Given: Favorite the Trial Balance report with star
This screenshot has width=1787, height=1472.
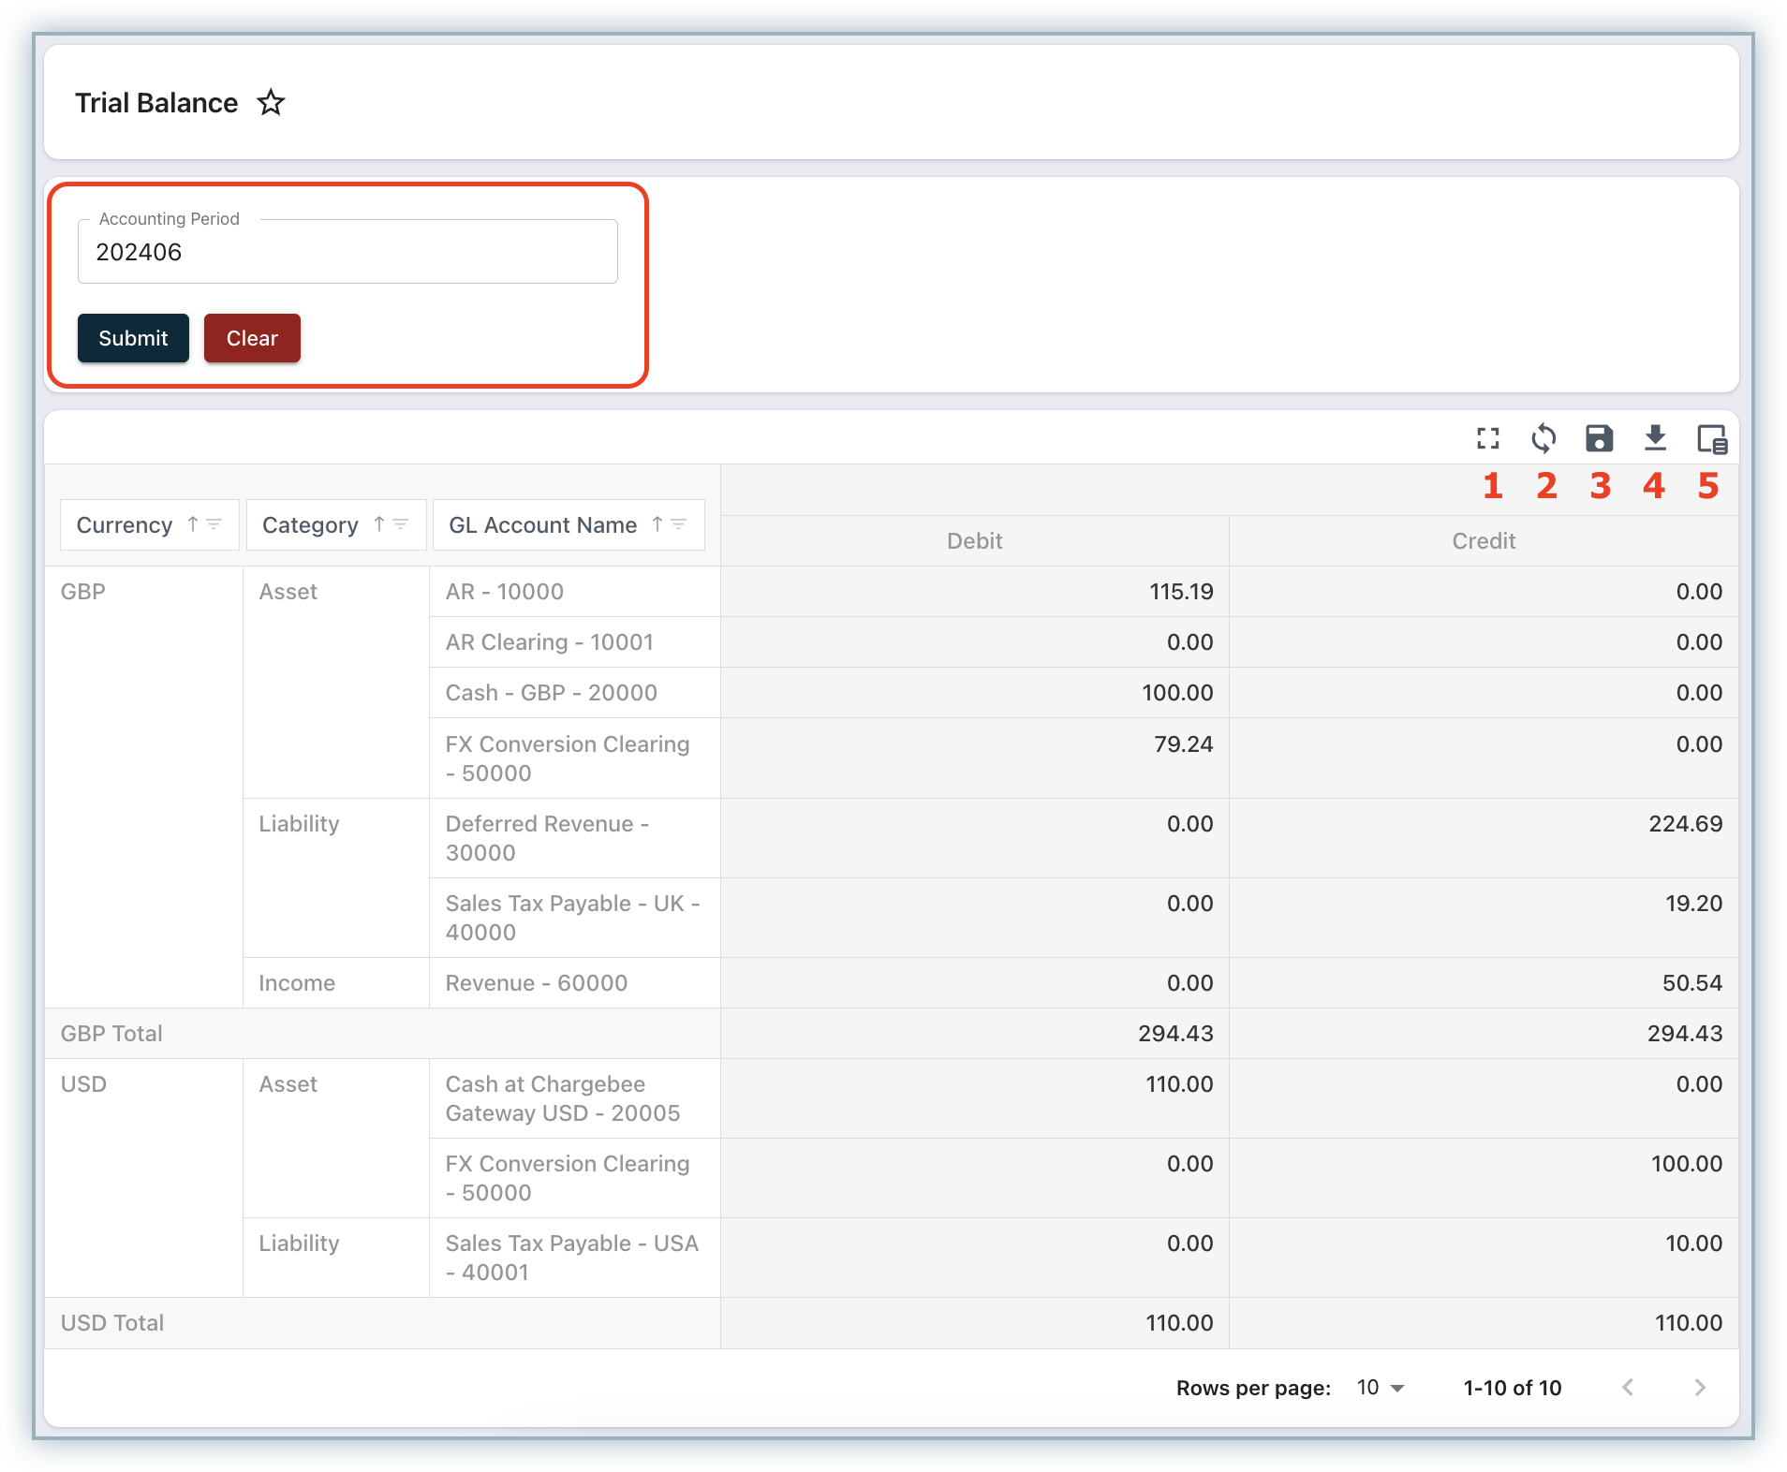Looking at the screenshot, I should pos(271,102).
